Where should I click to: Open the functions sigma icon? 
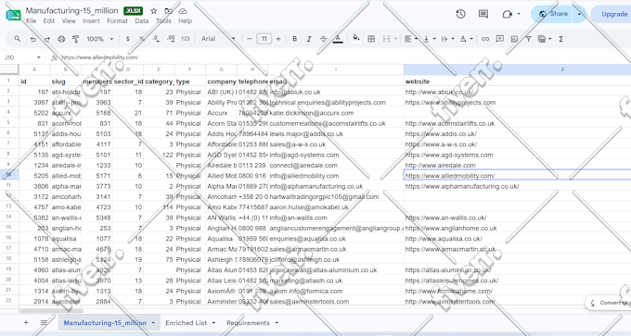[561, 39]
